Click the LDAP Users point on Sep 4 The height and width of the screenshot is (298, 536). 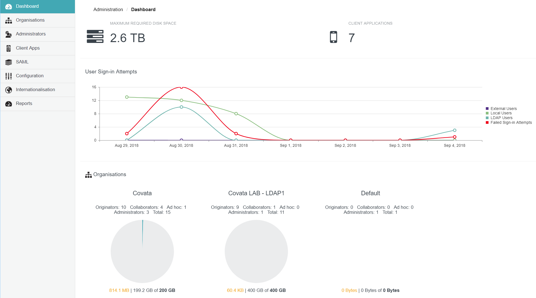point(455,130)
